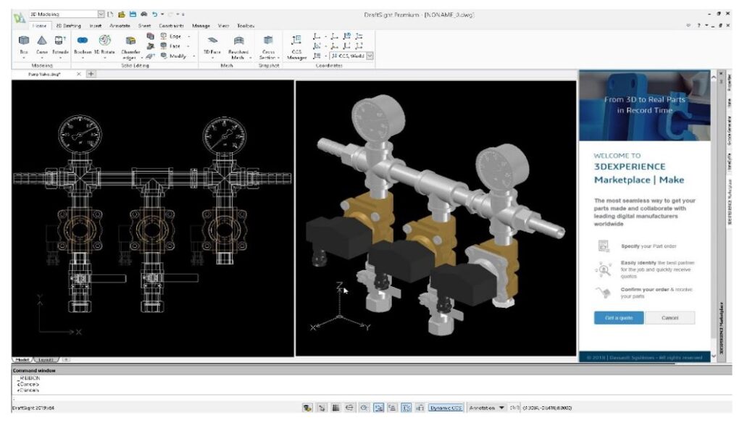Expand the Boolean tool dropdown arrow
The image size is (742, 423).
coord(83,58)
